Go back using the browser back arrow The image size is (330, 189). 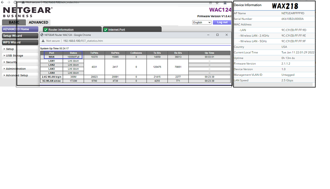pyautogui.click(x=2, y=2)
